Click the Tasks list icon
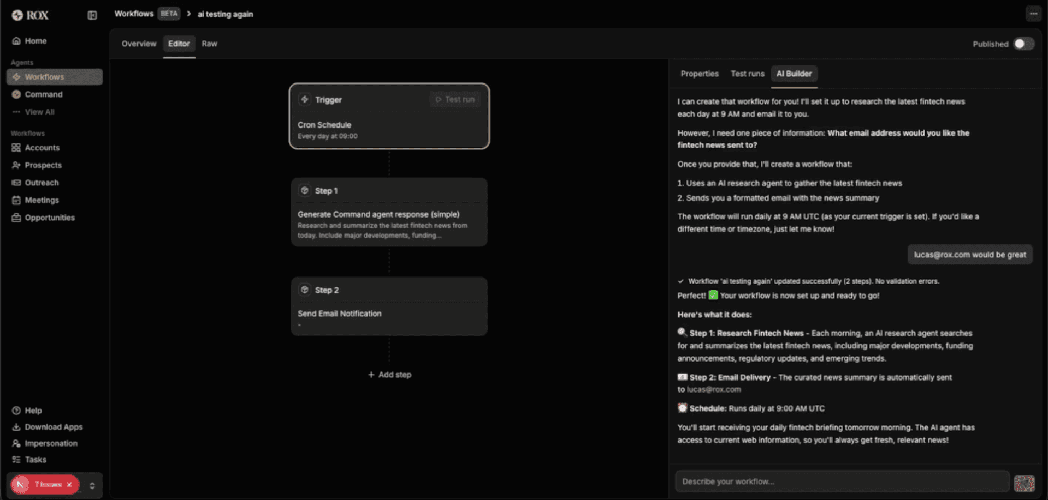Viewport: 1048px width, 500px height. [16, 459]
